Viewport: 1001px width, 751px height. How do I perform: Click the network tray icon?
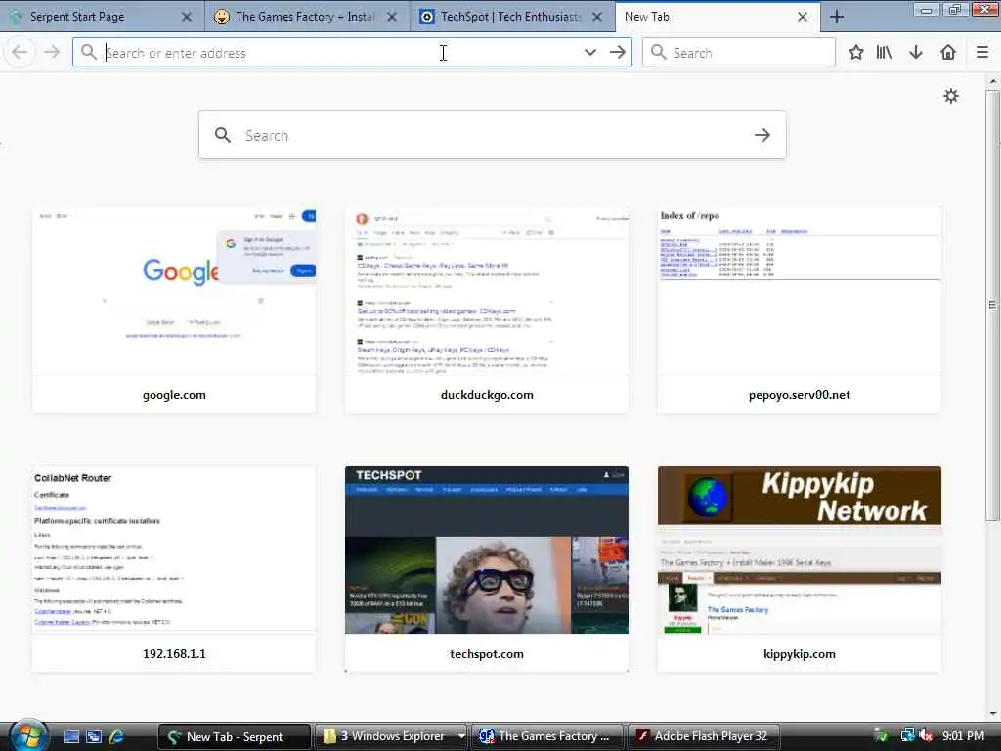907,735
